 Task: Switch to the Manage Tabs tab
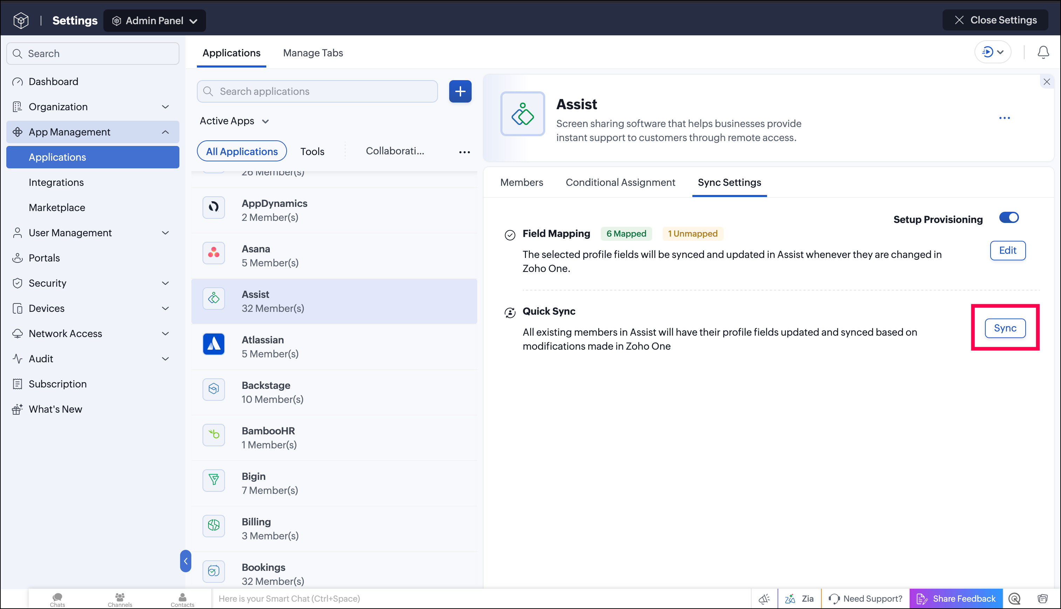coord(313,53)
